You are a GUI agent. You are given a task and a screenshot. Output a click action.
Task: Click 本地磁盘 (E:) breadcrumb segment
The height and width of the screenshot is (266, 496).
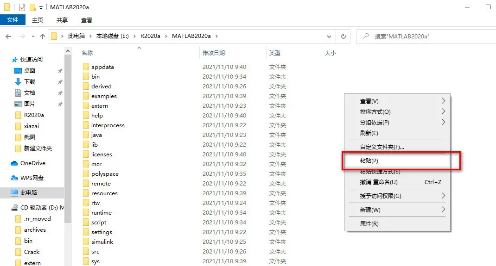(112, 36)
